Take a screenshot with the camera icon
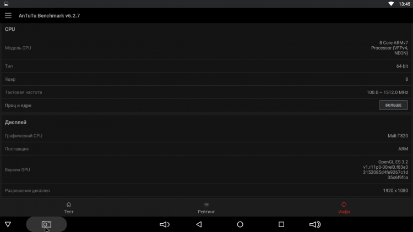This screenshot has height=232, width=413. [x=46, y=224]
